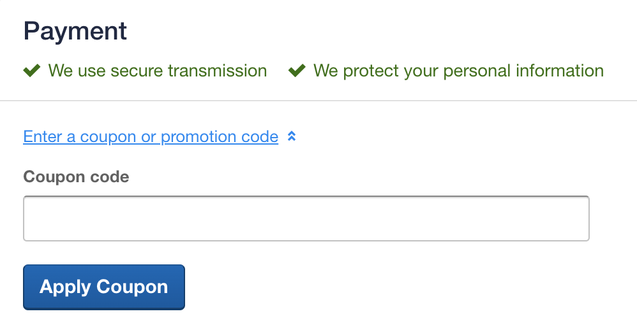Screen dimensions: 637x330
Task: Click the green checkmark beside secure transmission
Action: [32, 71]
